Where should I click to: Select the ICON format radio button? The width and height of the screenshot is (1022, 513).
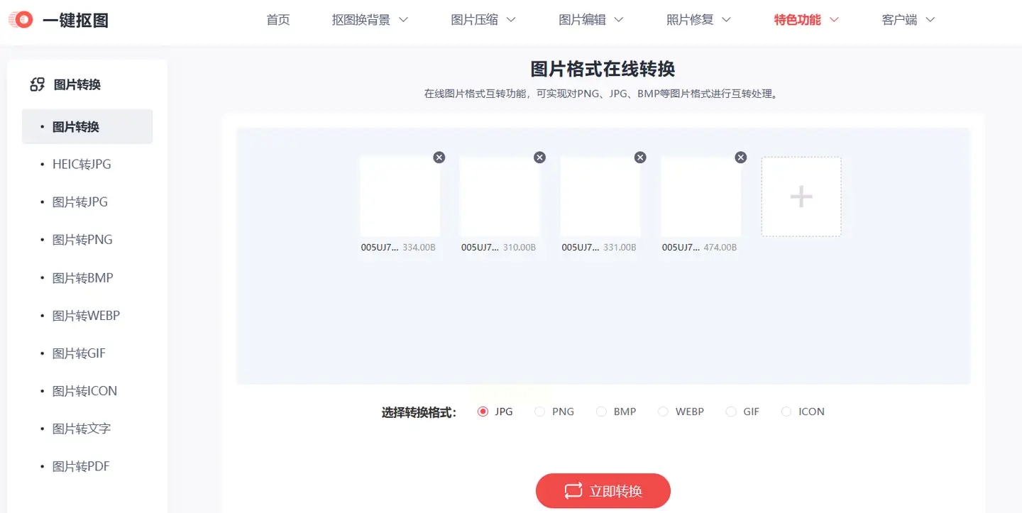786,412
